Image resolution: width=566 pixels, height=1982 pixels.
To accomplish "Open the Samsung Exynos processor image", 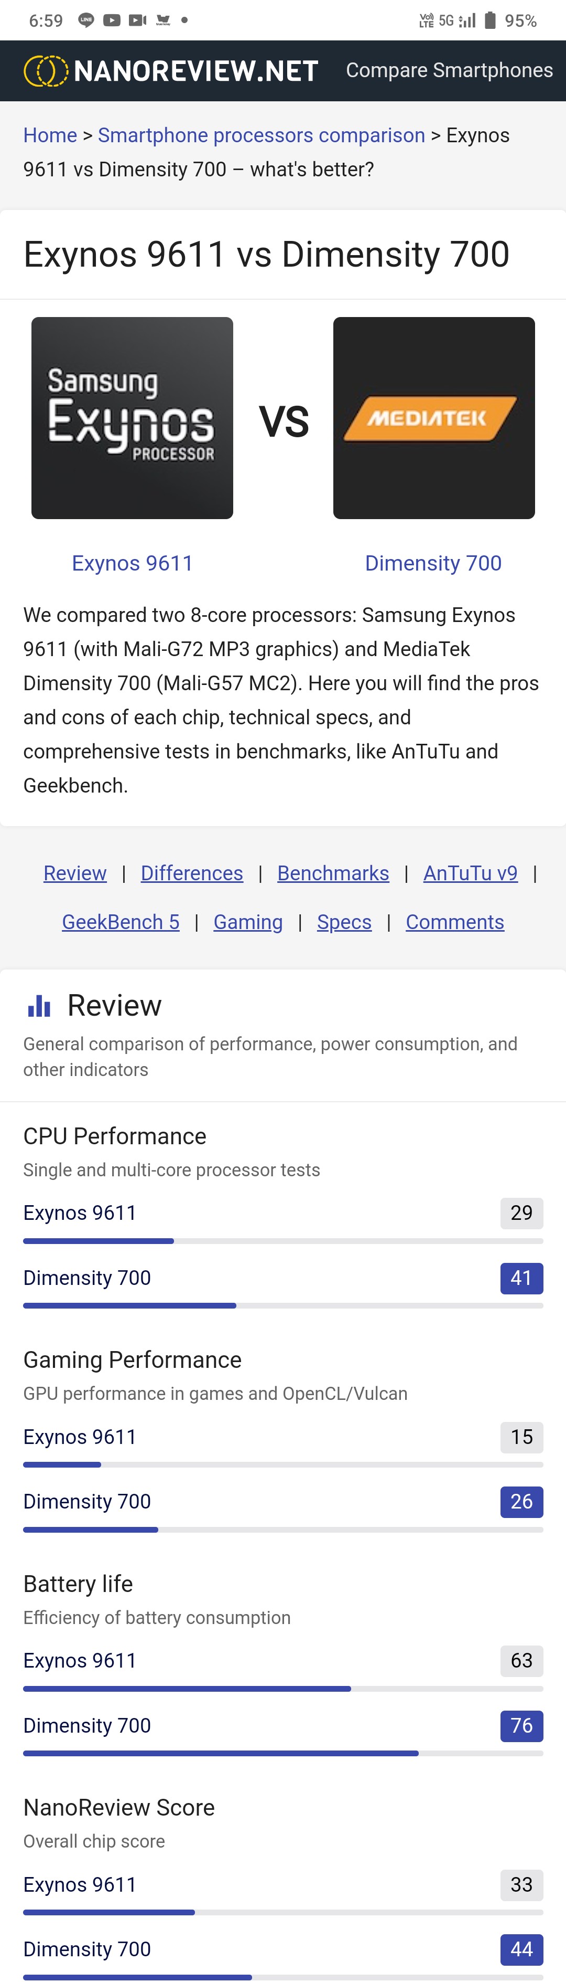I will tap(132, 418).
